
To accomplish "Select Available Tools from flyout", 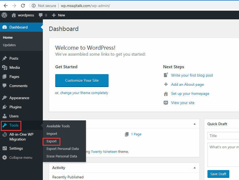I will pyautogui.click(x=58, y=126).
